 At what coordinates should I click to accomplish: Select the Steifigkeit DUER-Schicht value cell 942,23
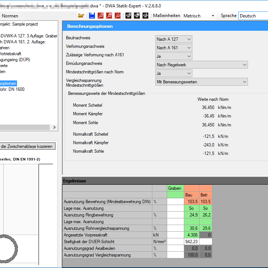[192, 242]
